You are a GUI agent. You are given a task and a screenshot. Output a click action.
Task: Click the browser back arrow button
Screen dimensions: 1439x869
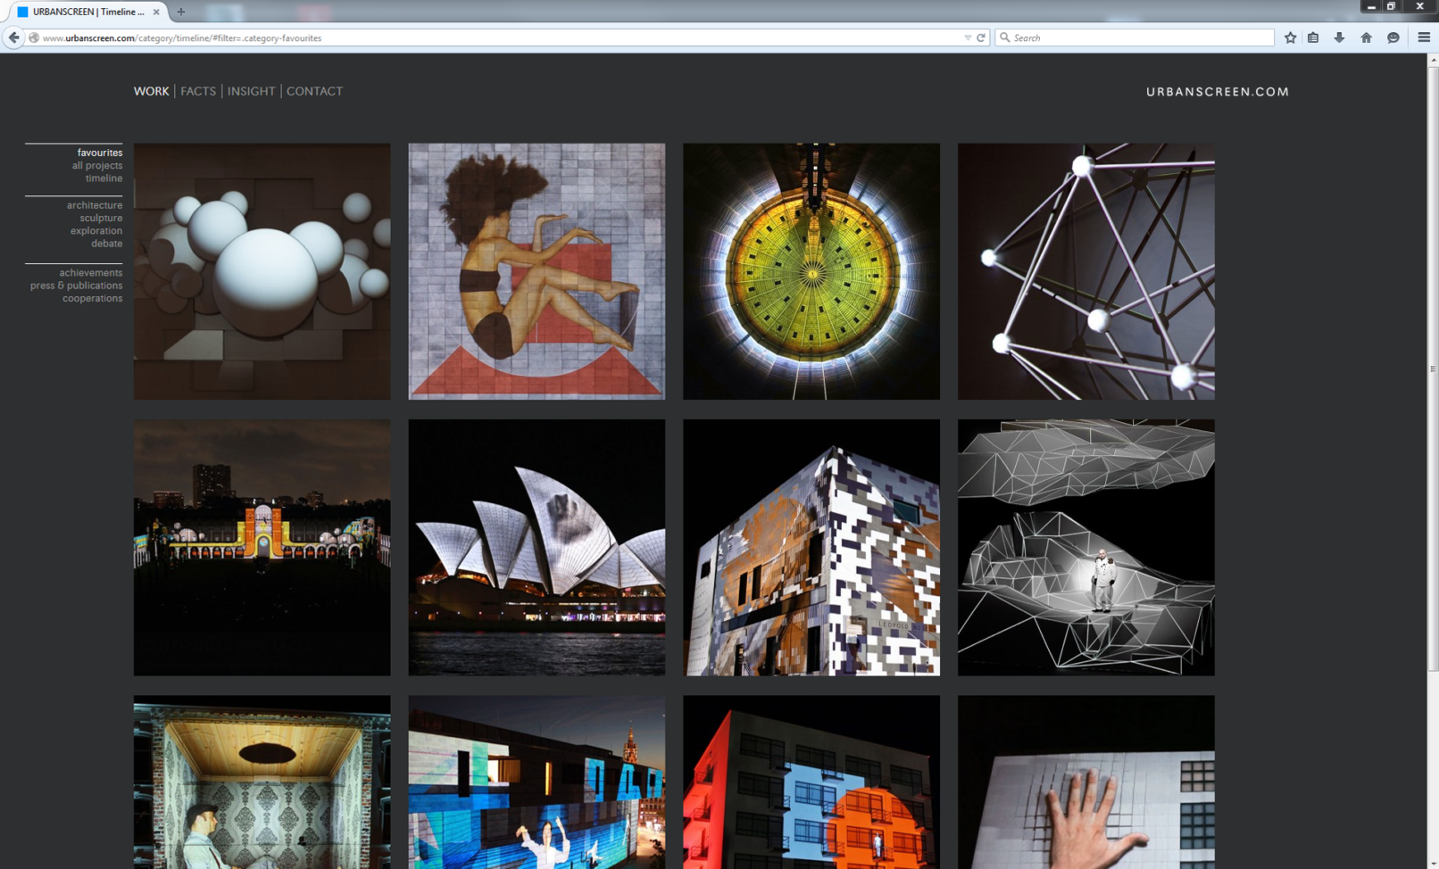tap(13, 37)
